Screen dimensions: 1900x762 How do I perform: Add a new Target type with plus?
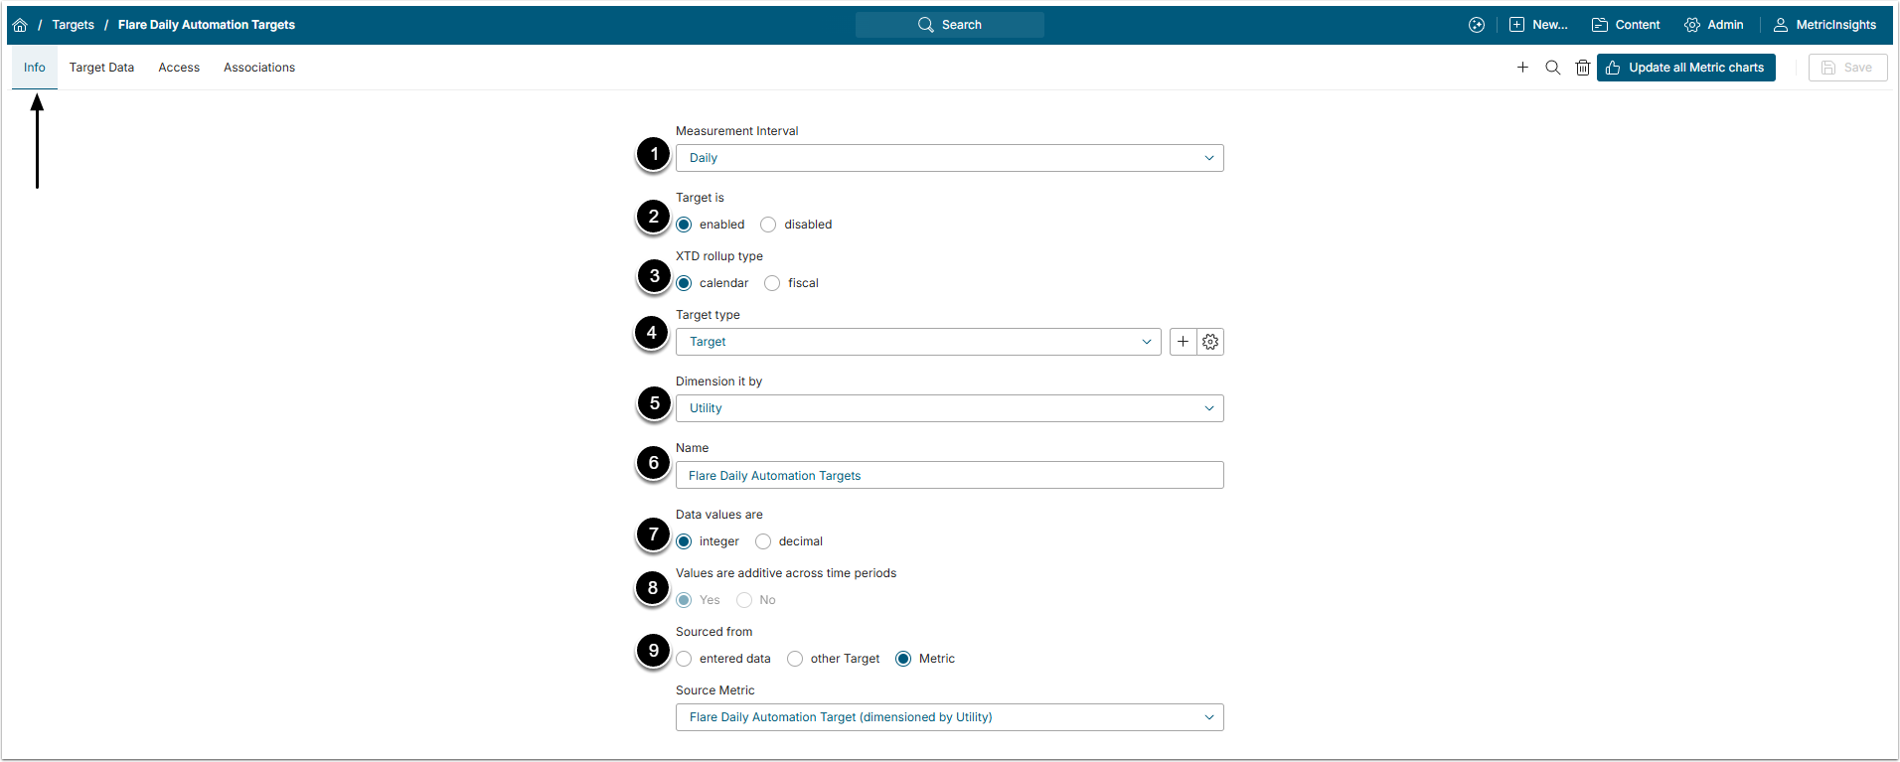[1183, 342]
